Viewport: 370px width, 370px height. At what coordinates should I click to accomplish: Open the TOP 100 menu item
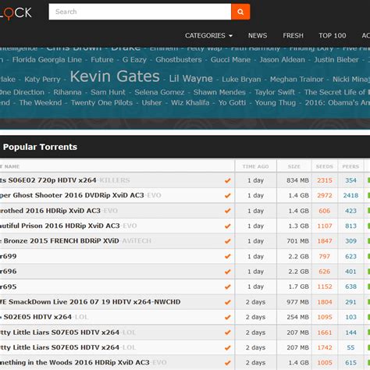(x=333, y=35)
